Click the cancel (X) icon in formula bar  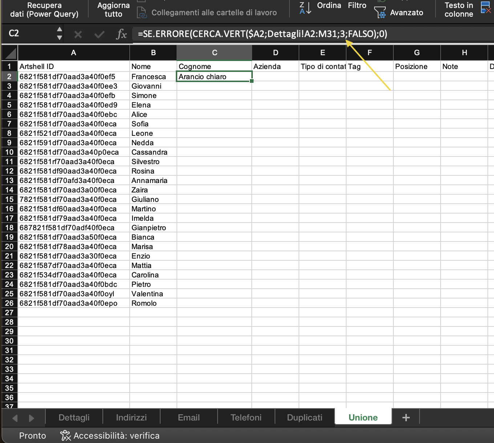(x=78, y=34)
